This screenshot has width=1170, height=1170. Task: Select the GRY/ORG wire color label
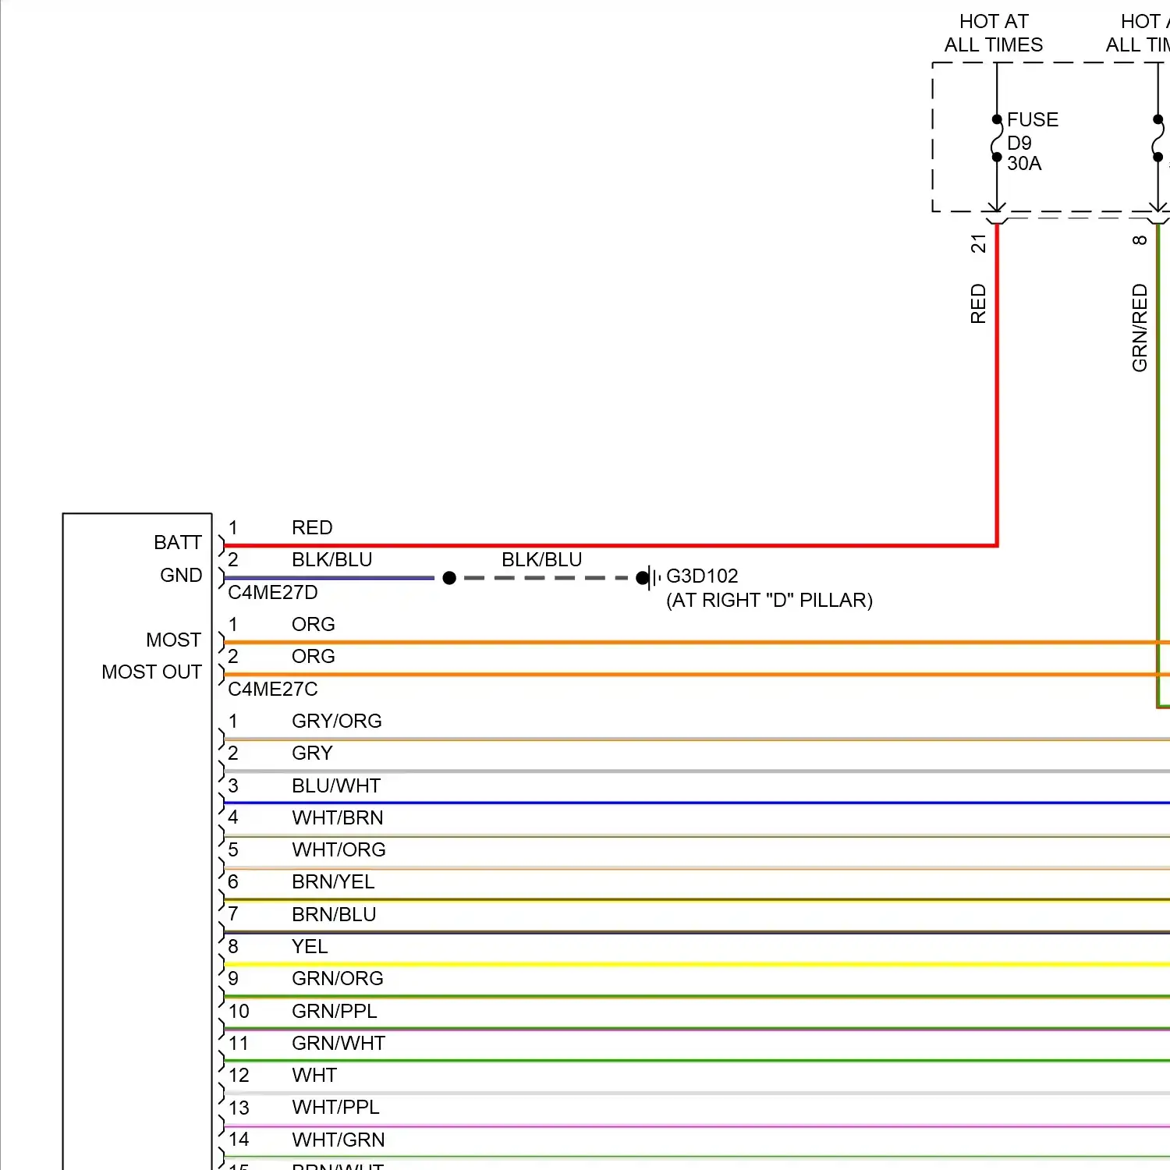coord(337,721)
